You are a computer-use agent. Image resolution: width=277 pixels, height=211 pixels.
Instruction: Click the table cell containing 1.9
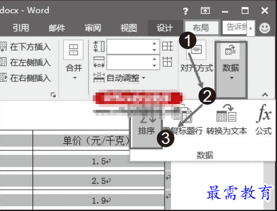click(x=99, y=201)
